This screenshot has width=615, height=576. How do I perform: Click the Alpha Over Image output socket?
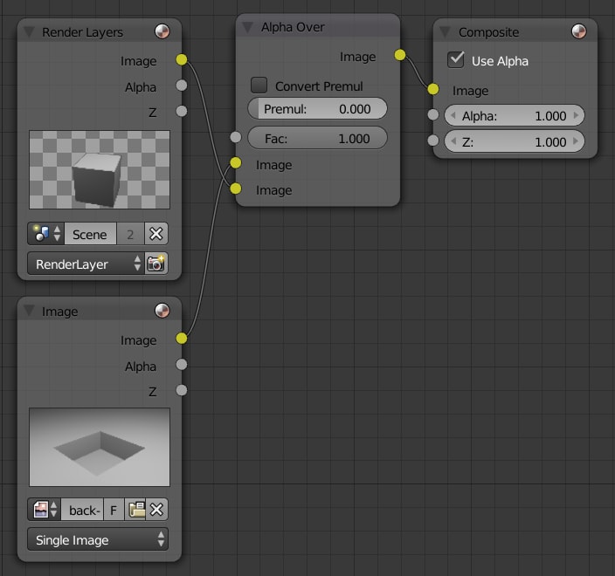click(400, 55)
